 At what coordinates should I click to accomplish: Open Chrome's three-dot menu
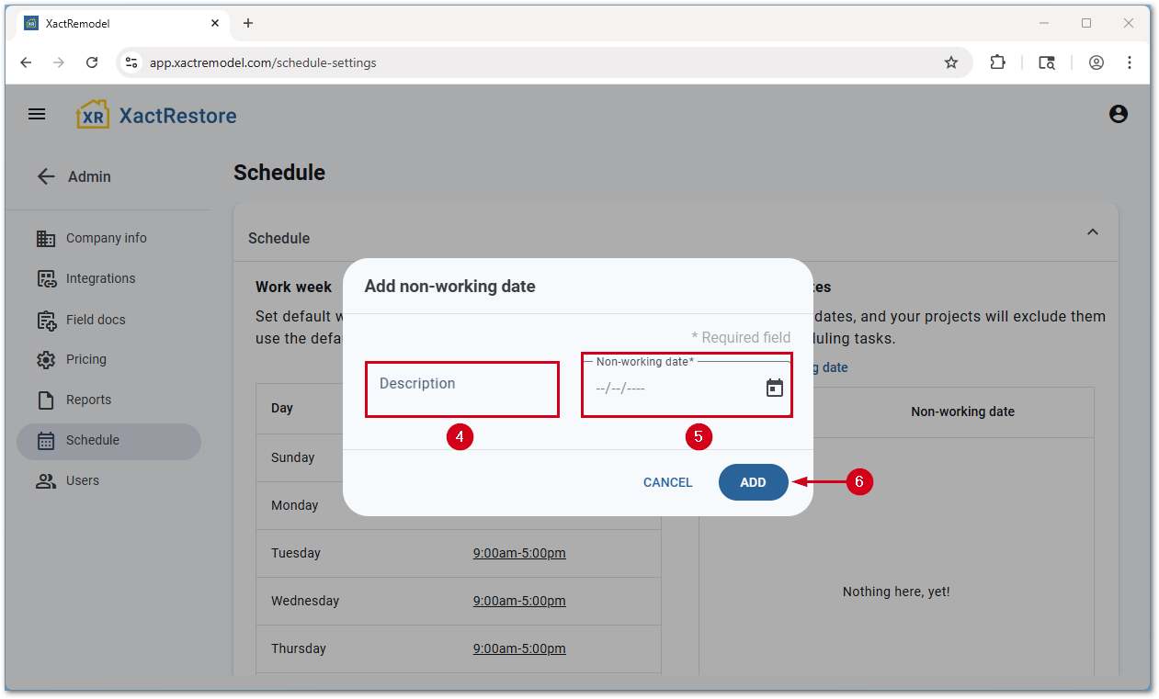click(1130, 62)
